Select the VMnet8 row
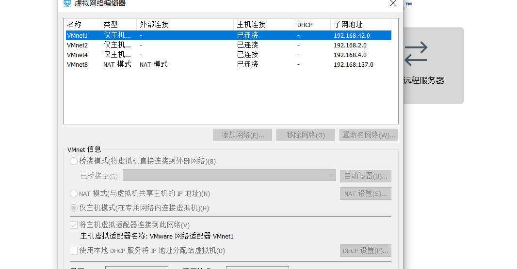 [228, 64]
